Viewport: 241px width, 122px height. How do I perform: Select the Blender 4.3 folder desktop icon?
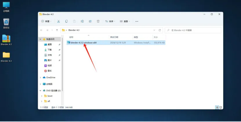tap(6, 57)
